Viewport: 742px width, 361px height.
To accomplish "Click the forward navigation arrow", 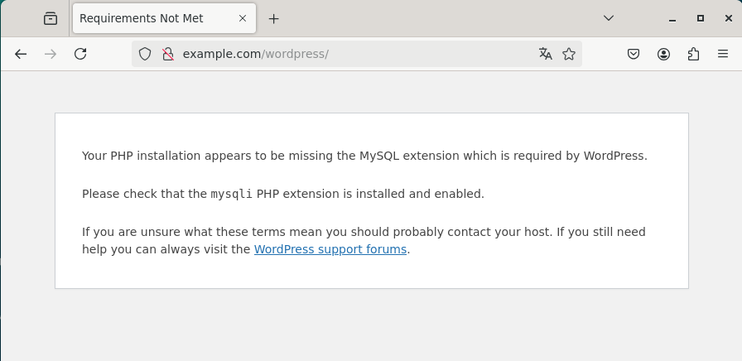I will (x=51, y=54).
